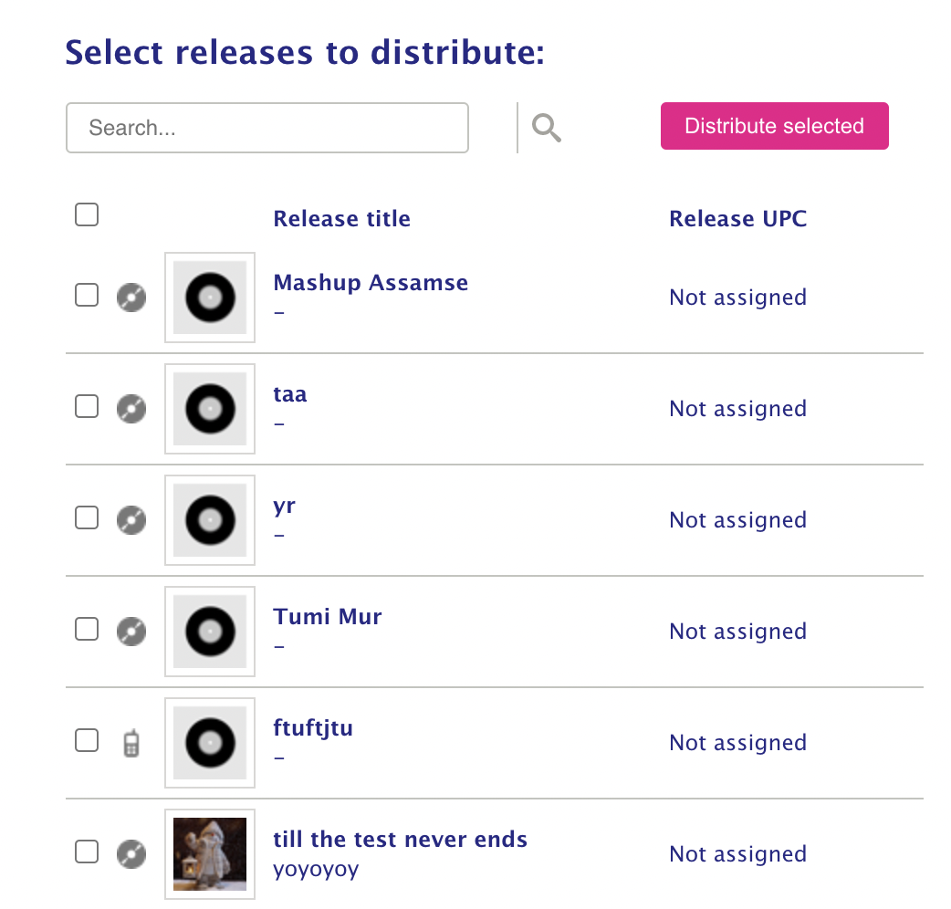Image resolution: width=951 pixels, height=909 pixels.
Task: Tick the checkbox for Tumi Mur
Action: coord(87,629)
